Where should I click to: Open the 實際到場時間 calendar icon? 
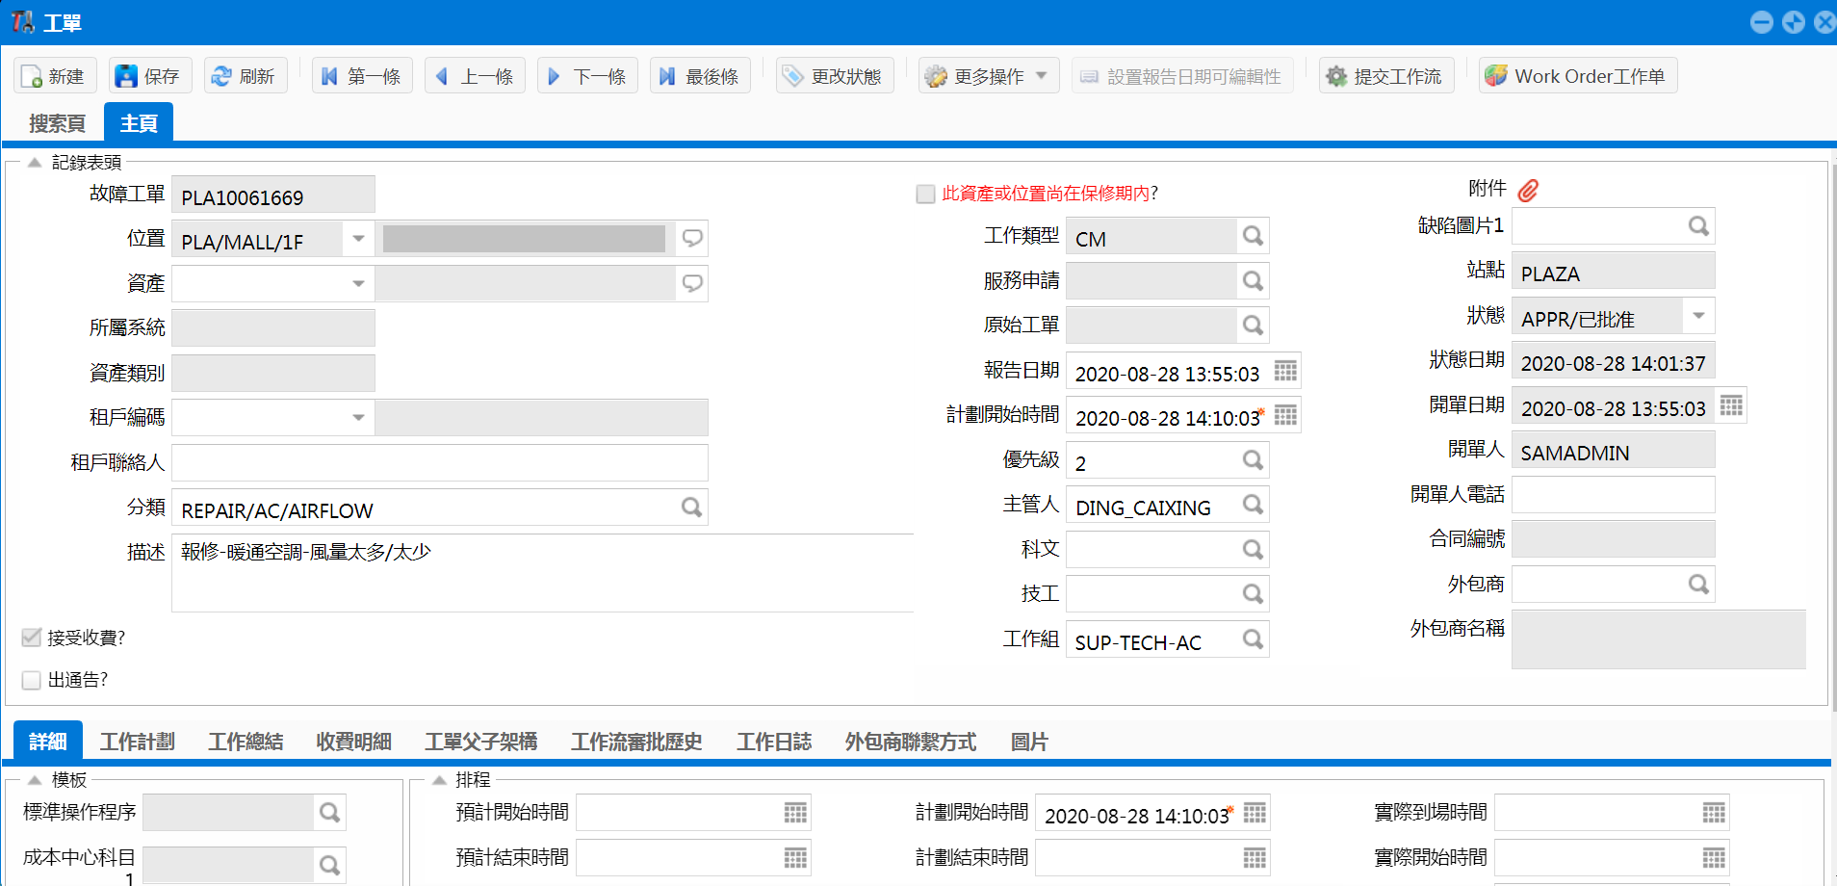click(1714, 813)
